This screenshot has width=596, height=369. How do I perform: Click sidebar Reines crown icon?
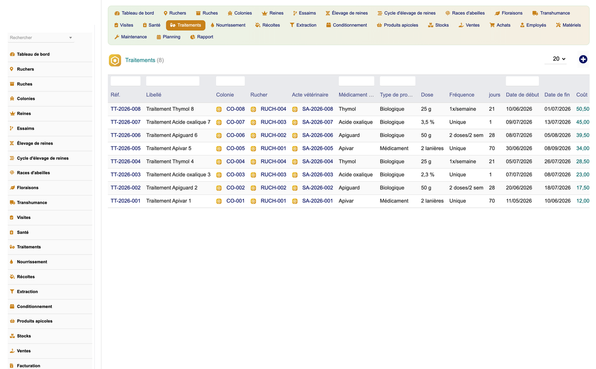(12, 113)
